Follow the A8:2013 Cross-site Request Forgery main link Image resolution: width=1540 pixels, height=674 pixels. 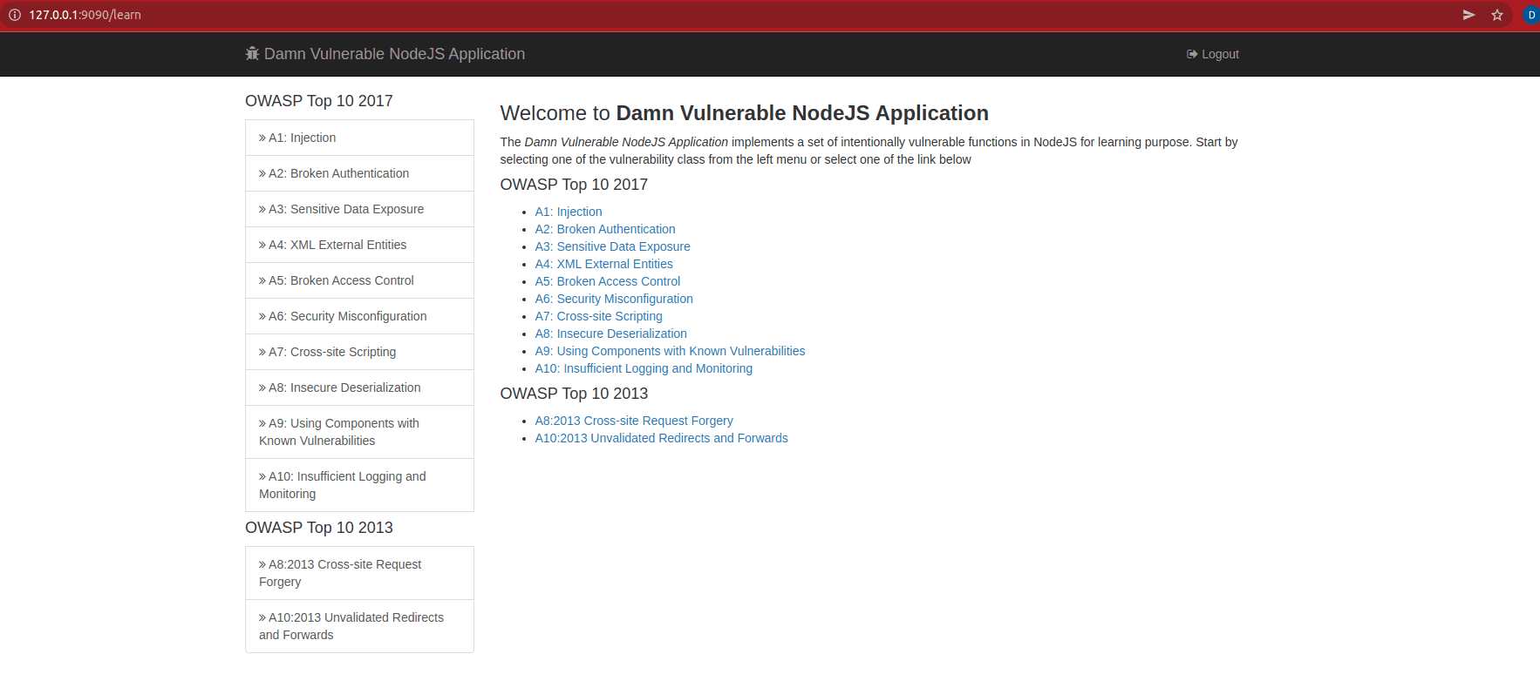[634, 421]
